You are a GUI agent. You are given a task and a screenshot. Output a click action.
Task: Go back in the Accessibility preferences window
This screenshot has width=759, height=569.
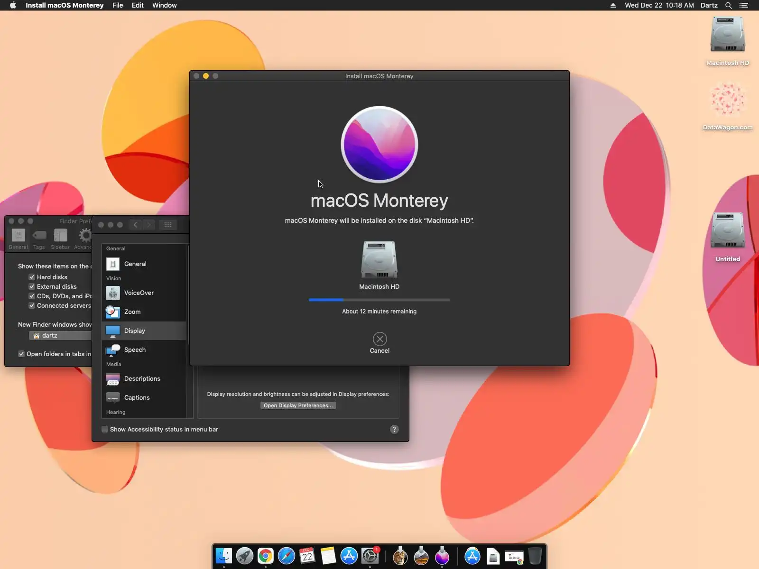point(135,225)
